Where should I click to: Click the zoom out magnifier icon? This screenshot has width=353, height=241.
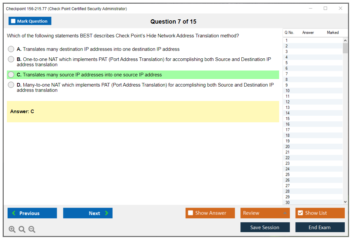[x=32, y=230]
